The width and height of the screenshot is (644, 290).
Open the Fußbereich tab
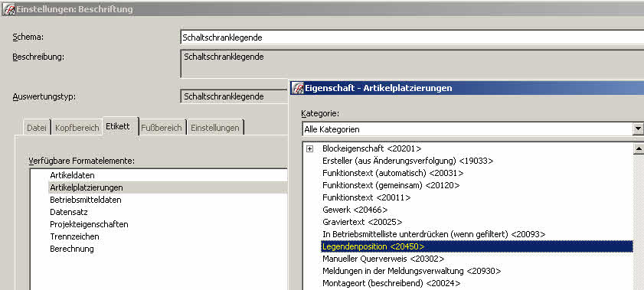(x=162, y=128)
